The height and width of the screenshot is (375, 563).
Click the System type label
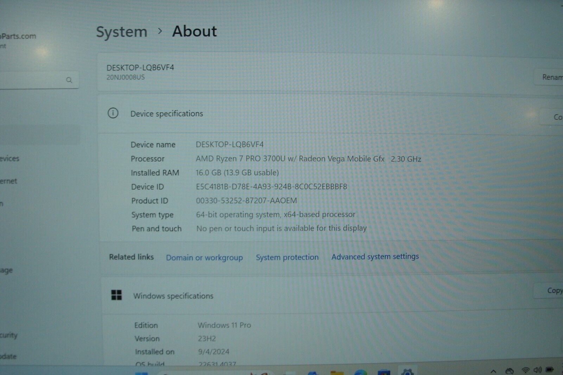point(153,215)
